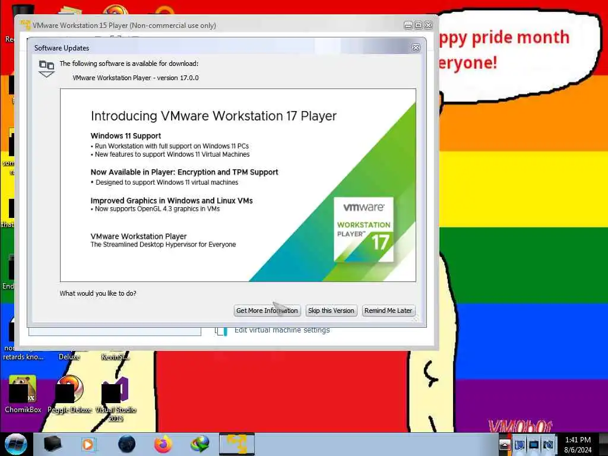Click the VMware Player title bar icon
608x456 pixels.
(26, 25)
